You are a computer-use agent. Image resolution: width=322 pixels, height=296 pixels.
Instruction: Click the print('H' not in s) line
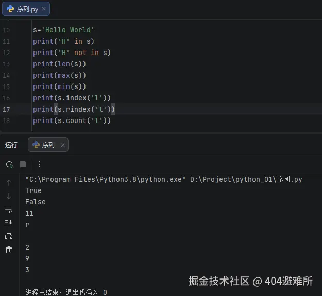(72, 53)
